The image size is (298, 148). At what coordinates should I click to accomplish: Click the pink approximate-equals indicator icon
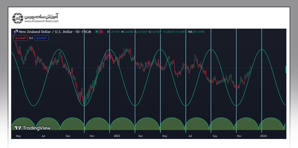[x=101, y=32]
